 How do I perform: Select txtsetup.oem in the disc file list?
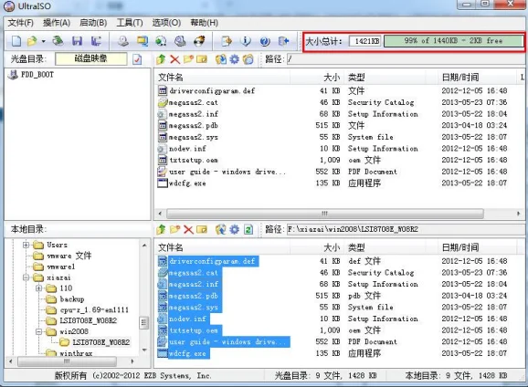(194, 160)
